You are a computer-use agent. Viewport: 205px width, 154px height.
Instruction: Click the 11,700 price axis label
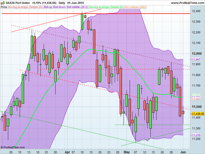[196, 85]
